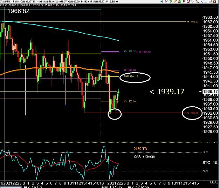Open the bar chart type icon

pyautogui.click(x=180, y=1)
